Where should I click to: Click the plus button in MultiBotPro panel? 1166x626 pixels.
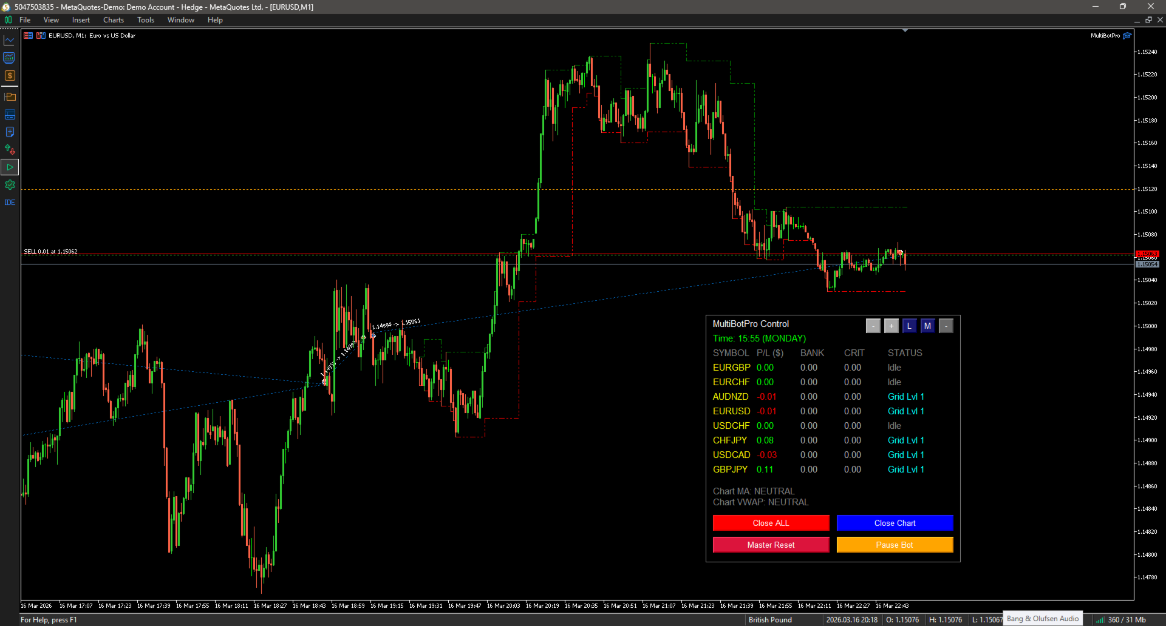891,326
